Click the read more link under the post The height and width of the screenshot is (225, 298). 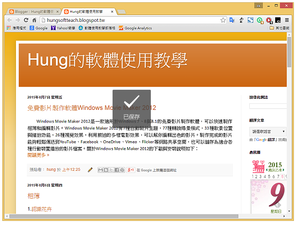38,155
